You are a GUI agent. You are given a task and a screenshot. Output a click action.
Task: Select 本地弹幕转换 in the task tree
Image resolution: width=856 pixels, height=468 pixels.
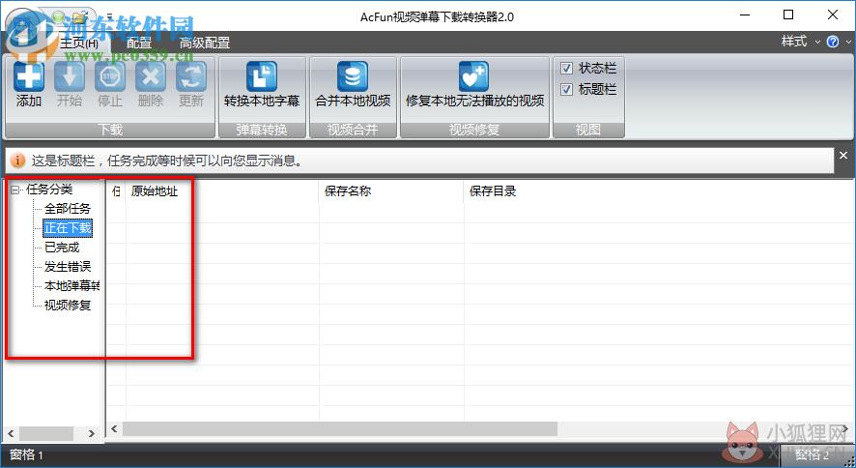coord(71,285)
